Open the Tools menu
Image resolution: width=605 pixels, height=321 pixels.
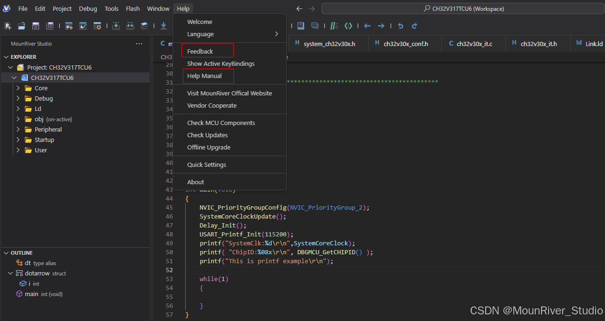pyautogui.click(x=111, y=8)
